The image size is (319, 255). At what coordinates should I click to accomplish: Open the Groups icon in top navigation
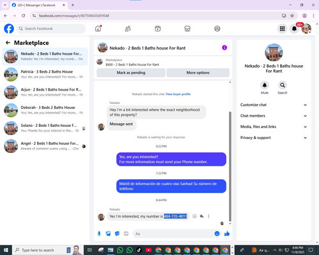pos(217,29)
